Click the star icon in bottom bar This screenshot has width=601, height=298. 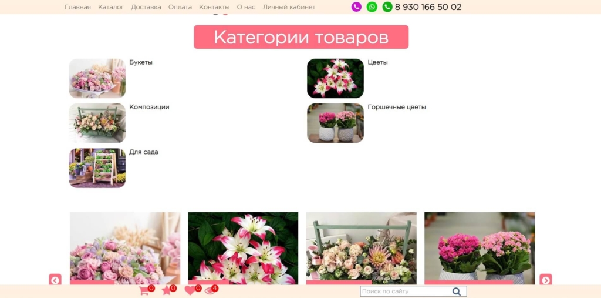tap(167, 290)
